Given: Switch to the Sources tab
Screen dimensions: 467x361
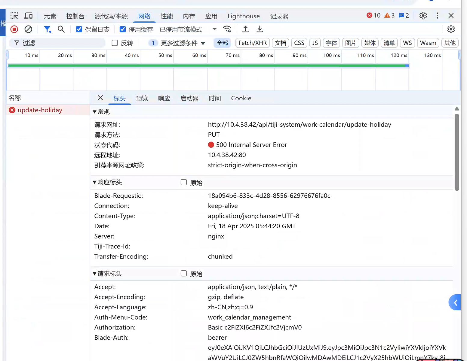Looking at the screenshot, I should click(x=111, y=16).
